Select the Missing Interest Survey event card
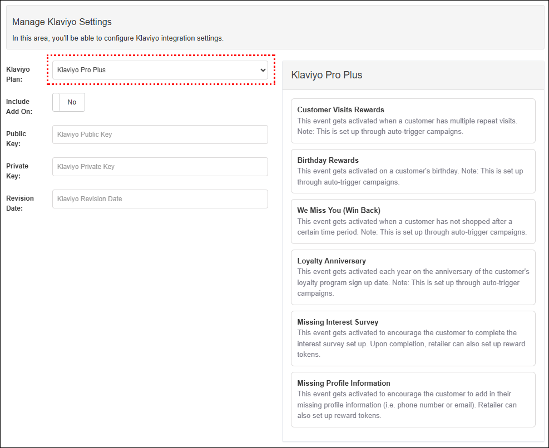Image resolution: width=549 pixels, height=448 pixels. point(413,338)
